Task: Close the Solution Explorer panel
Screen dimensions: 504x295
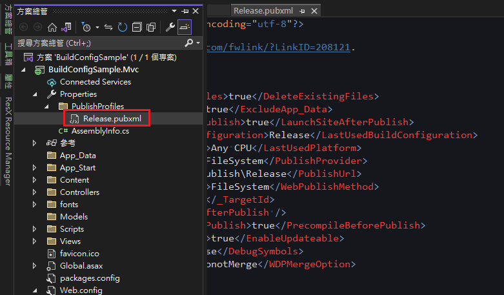Action: (196, 11)
